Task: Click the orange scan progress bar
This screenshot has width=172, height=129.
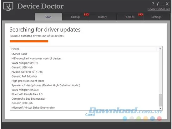Action: tap(29, 41)
